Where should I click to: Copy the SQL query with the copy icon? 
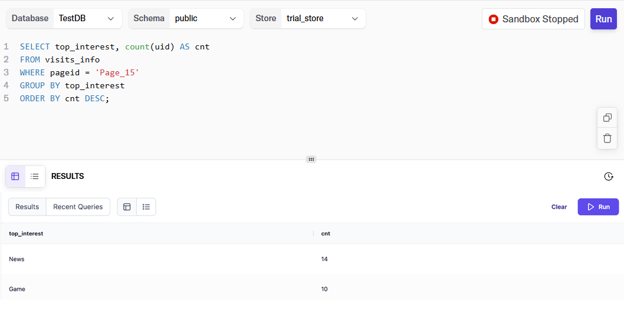point(607,118)
